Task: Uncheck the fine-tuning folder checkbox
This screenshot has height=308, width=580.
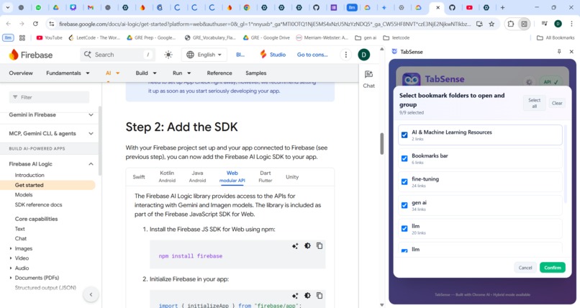Action: [x=404, y=182]
